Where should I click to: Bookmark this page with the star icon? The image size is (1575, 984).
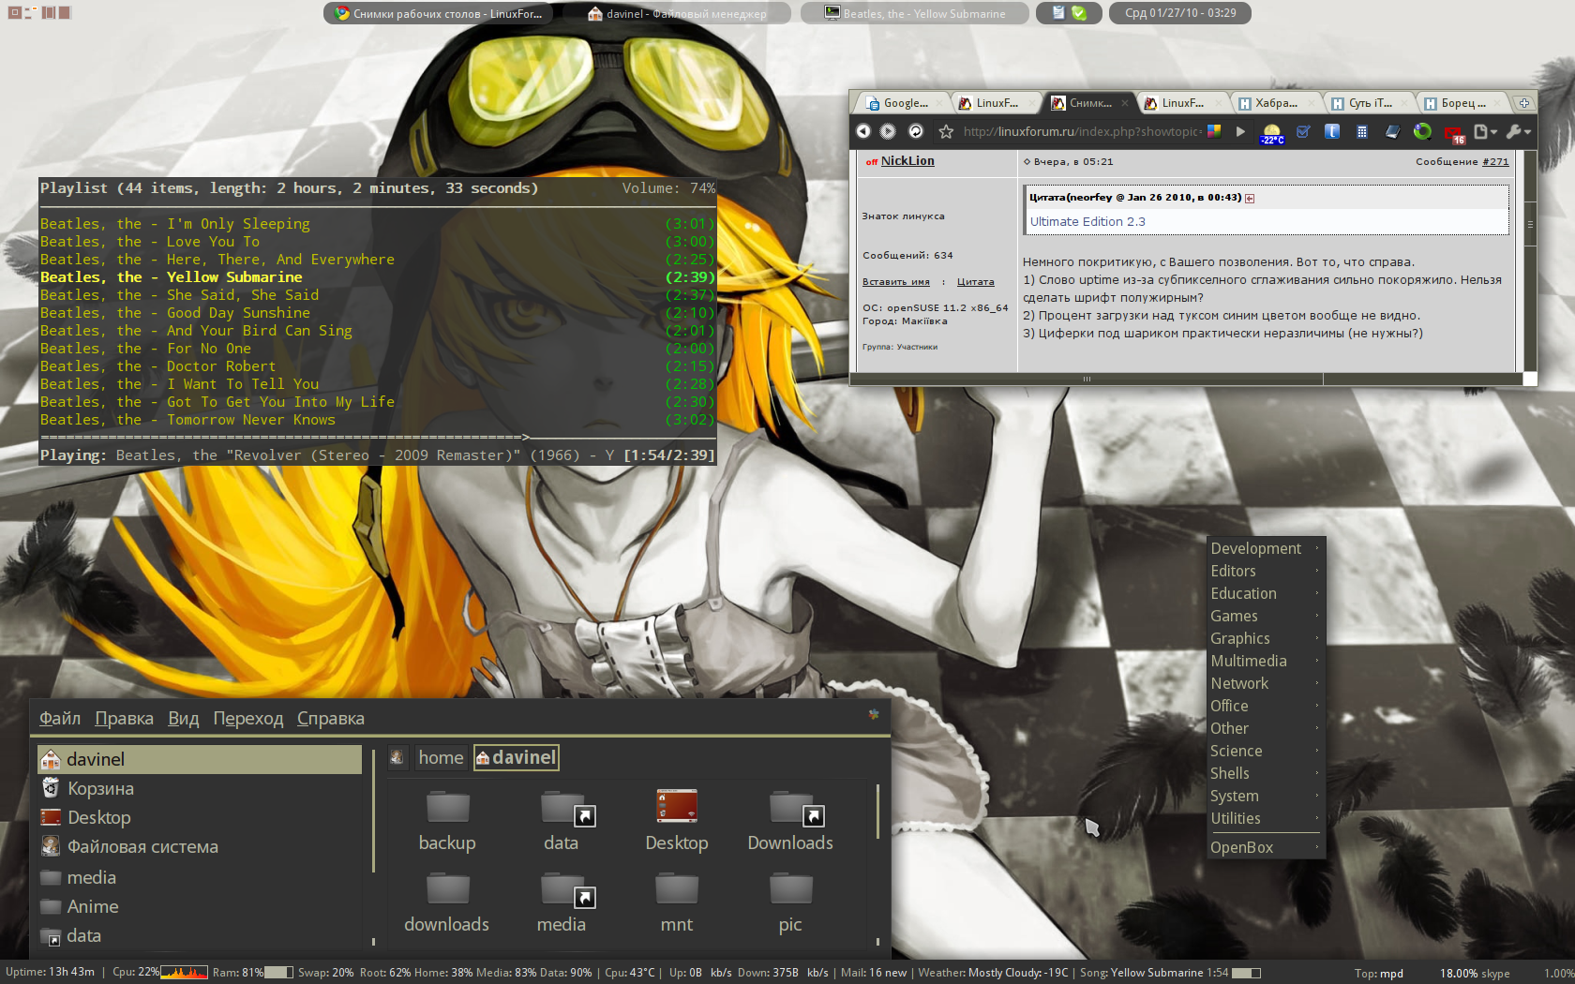pos(946,132)
